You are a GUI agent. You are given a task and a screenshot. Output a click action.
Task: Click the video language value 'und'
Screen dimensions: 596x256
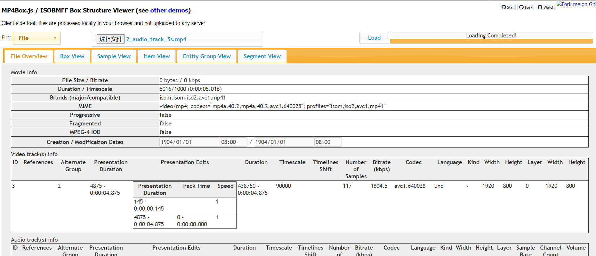coord(439,186)
